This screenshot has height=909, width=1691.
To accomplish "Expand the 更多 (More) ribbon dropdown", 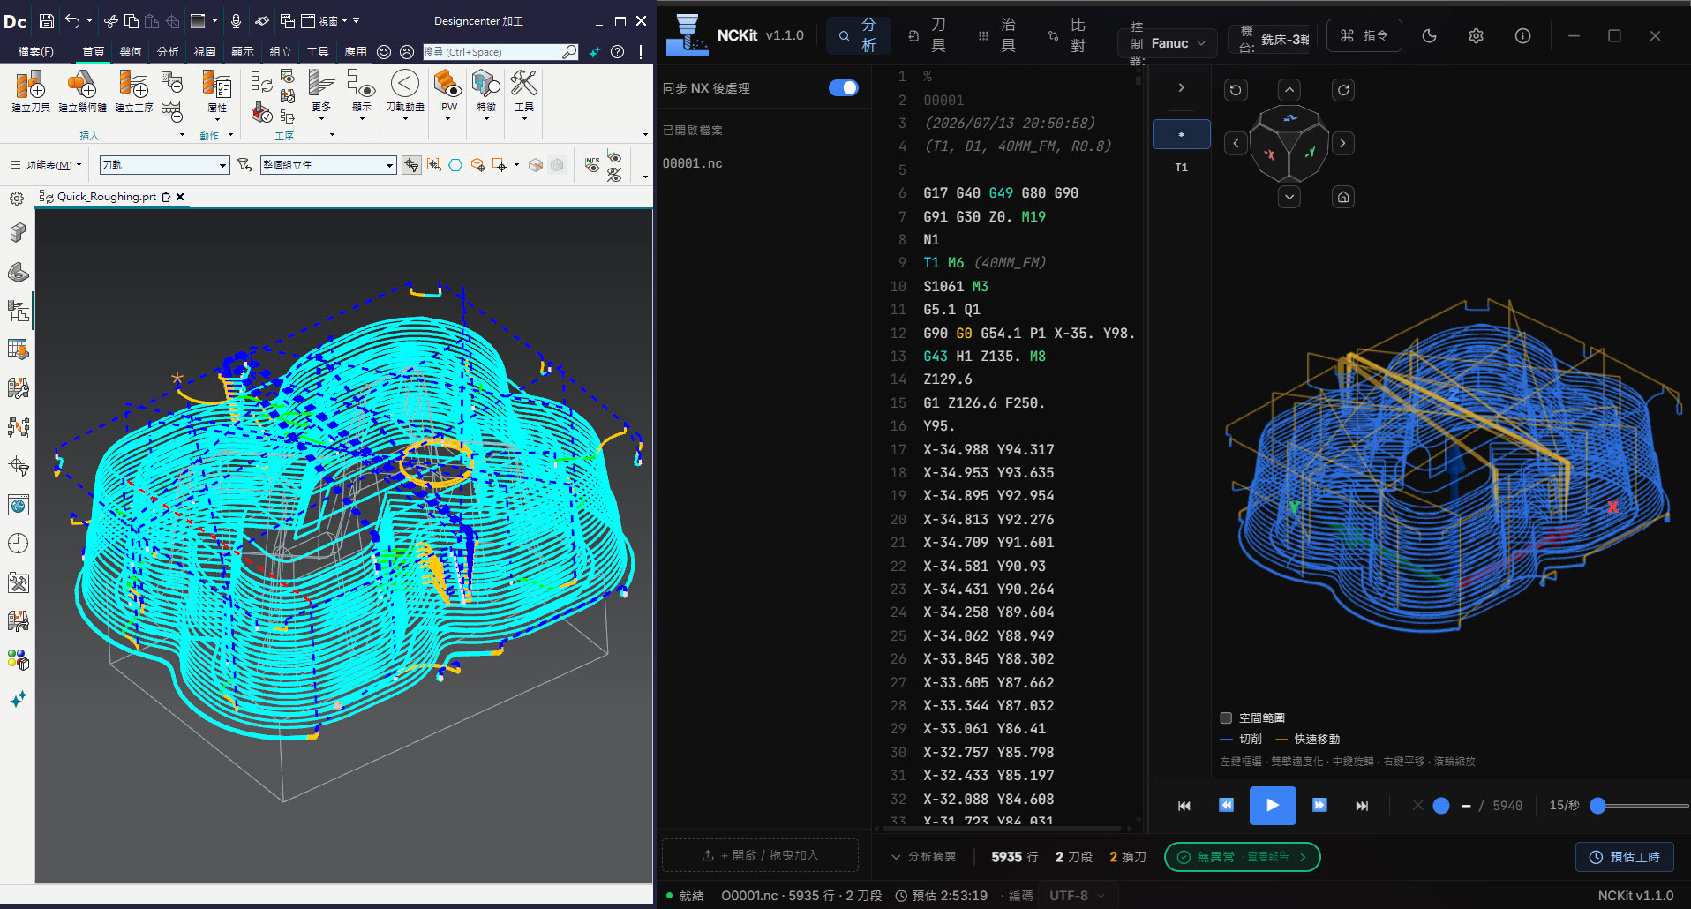I will pos(321,97).
